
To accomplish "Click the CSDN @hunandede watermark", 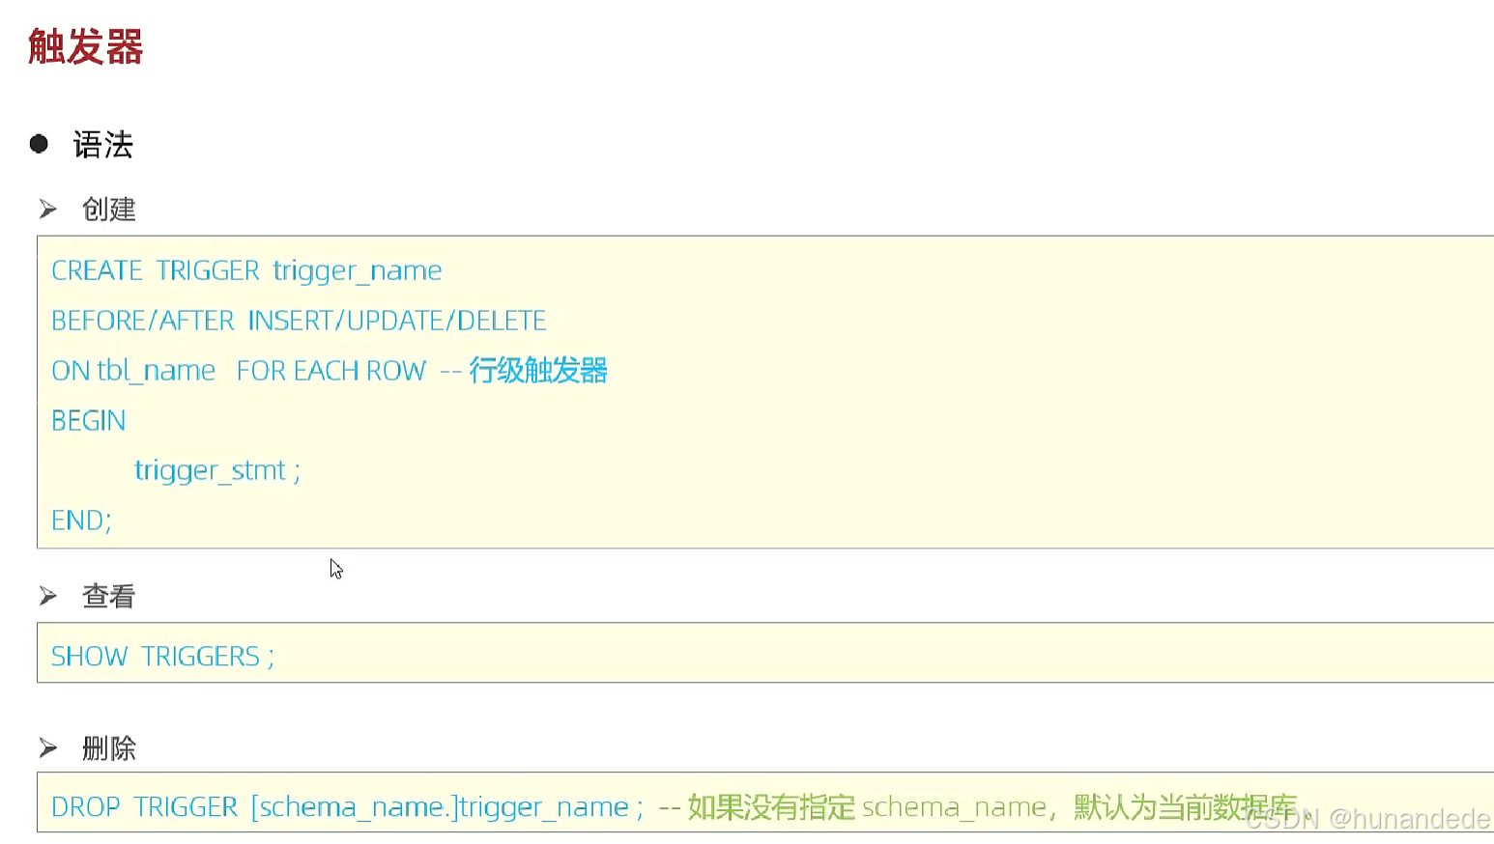I will (1367, 819).
